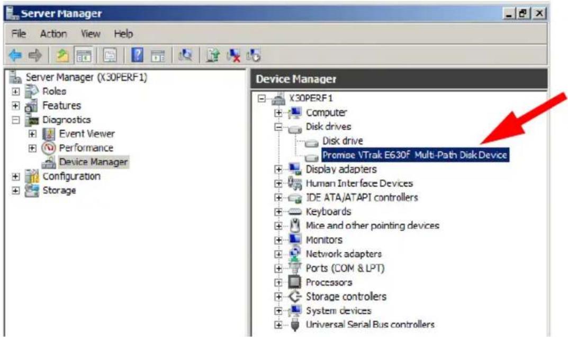The image size is (568, 337).
Task: Click the Processors chip icon
Action: tap(294, 282)
